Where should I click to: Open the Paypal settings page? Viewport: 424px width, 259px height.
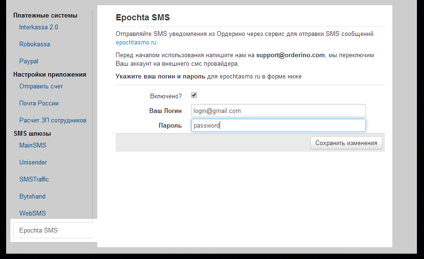(x=29, y=61)
